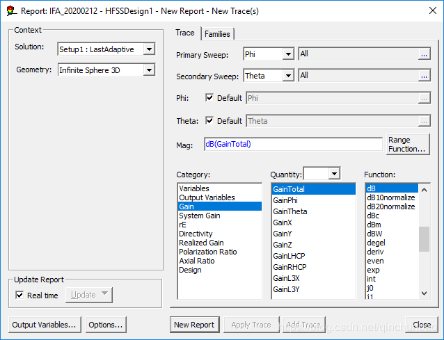Select even function
This screenshot has width=444, height=340.
tap(392, 261)
